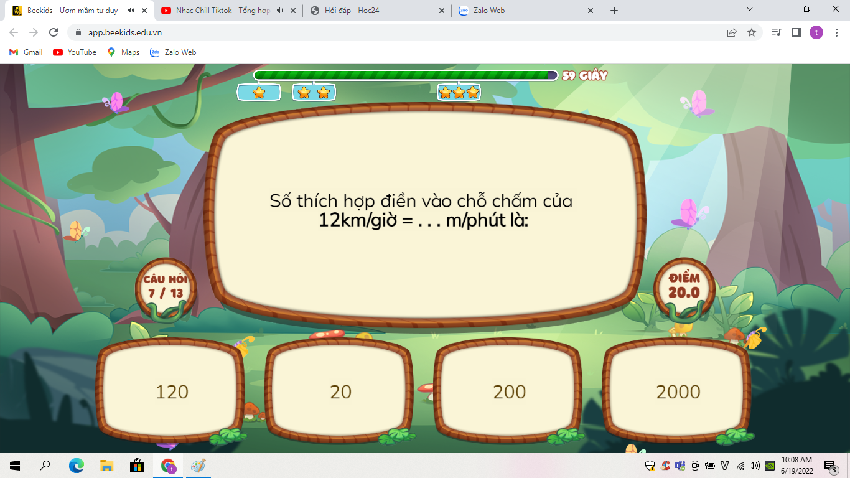Toggle the browser side panel

point(796,32)
